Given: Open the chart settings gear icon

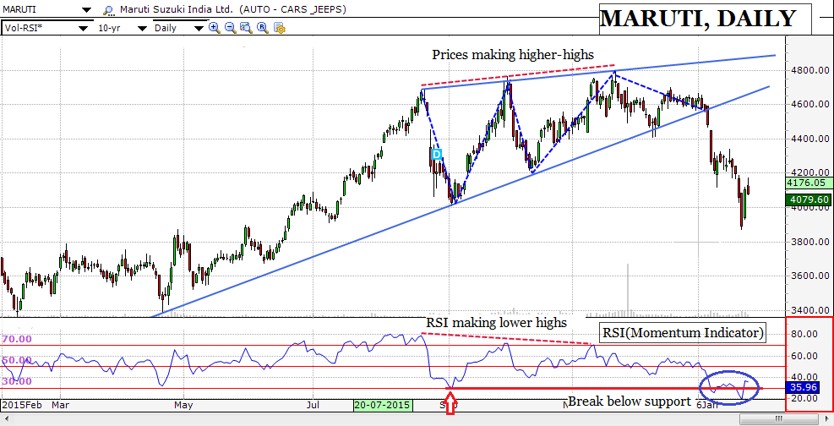Looking at the screenshot, I should coord(279,27).
